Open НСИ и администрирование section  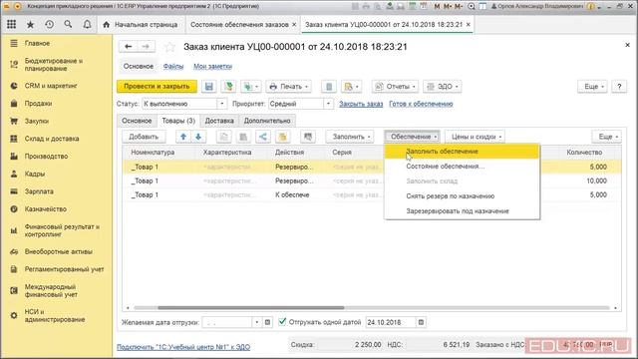tap(55, 315)
